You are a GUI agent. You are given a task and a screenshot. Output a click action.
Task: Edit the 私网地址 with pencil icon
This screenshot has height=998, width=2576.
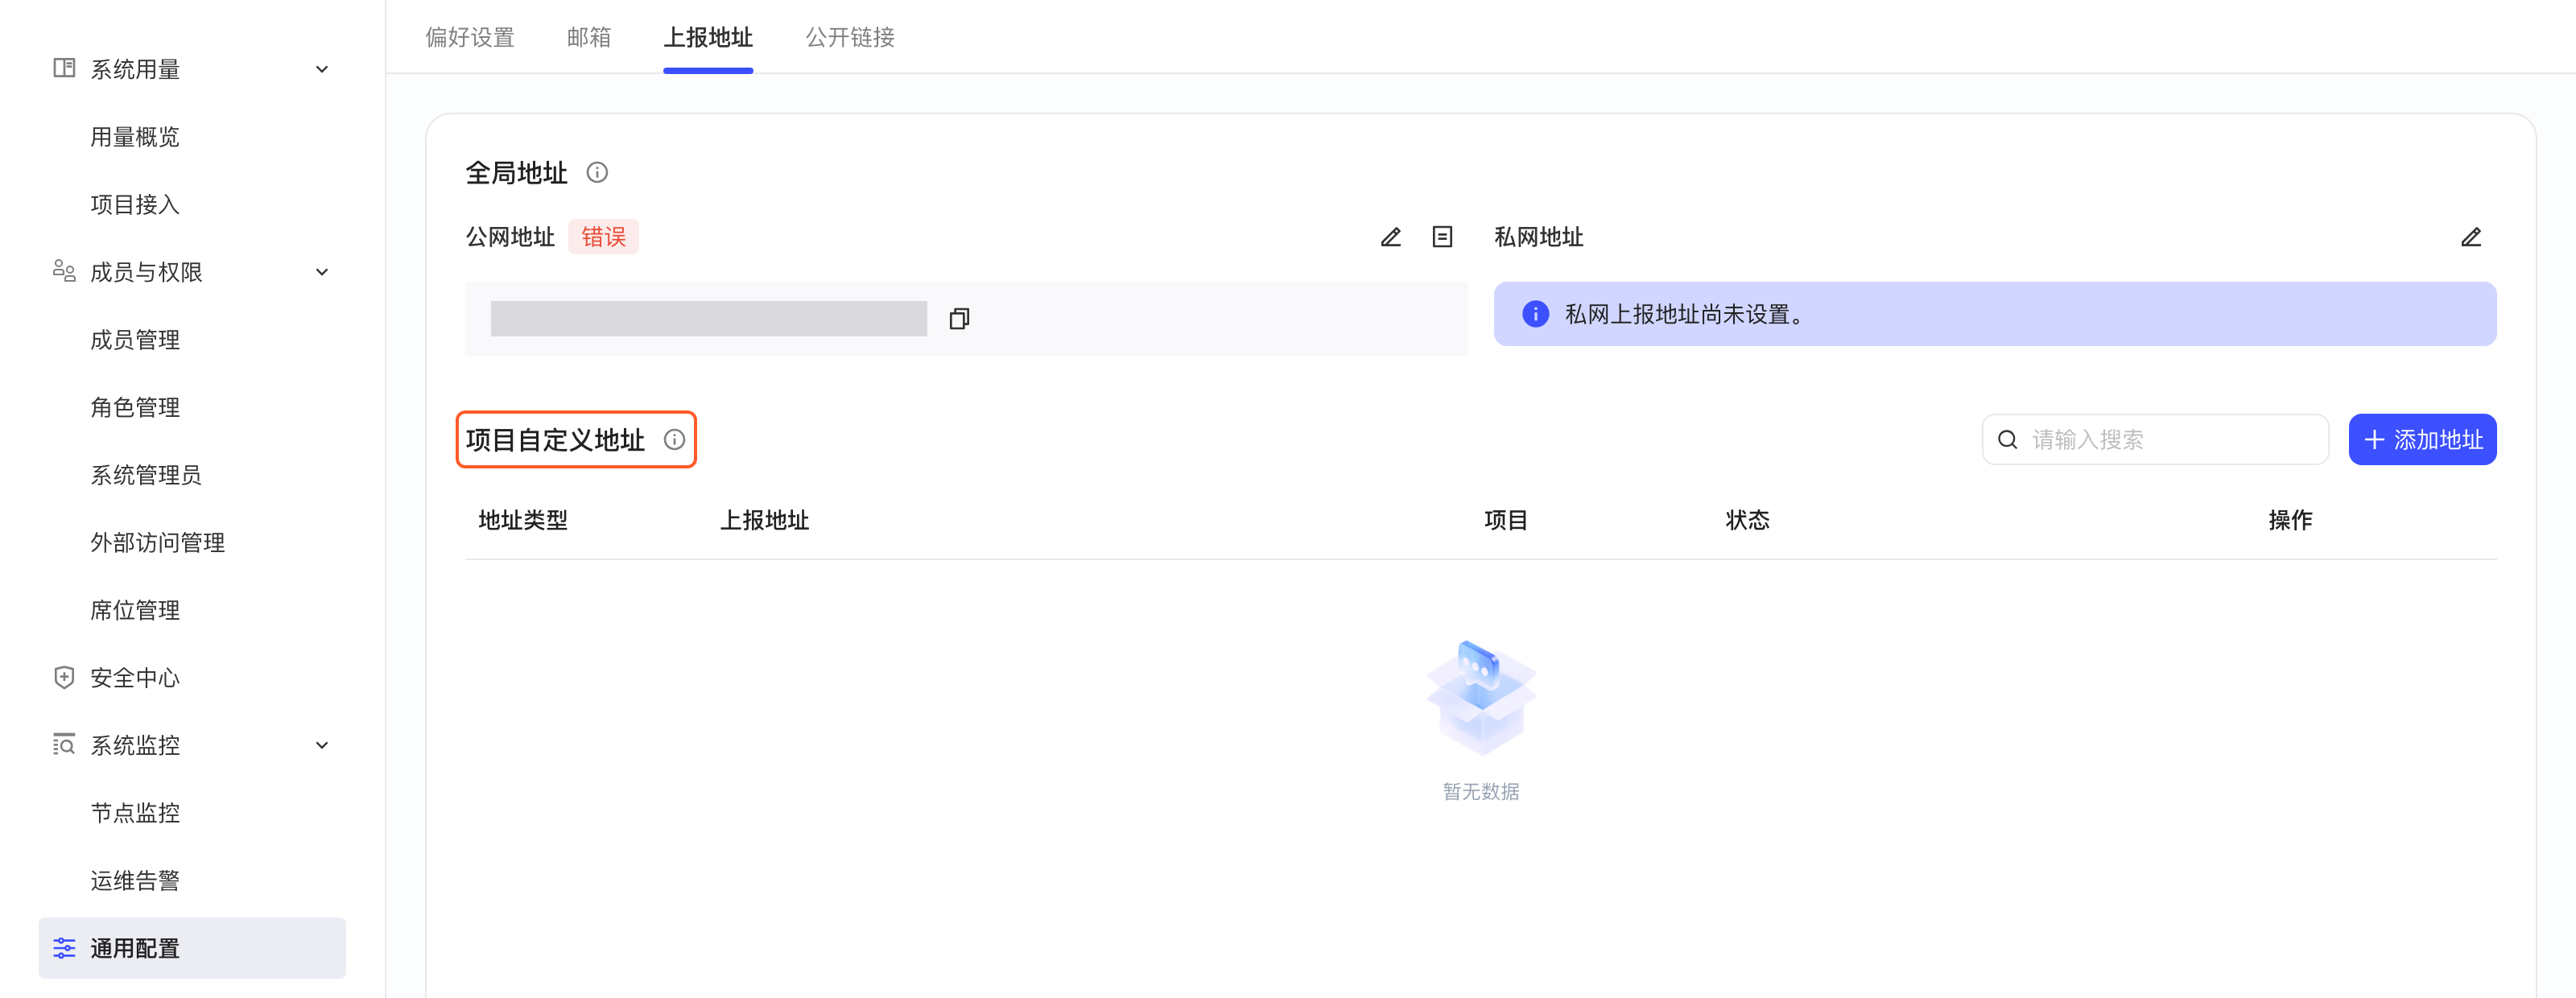tap(2471, 237)
